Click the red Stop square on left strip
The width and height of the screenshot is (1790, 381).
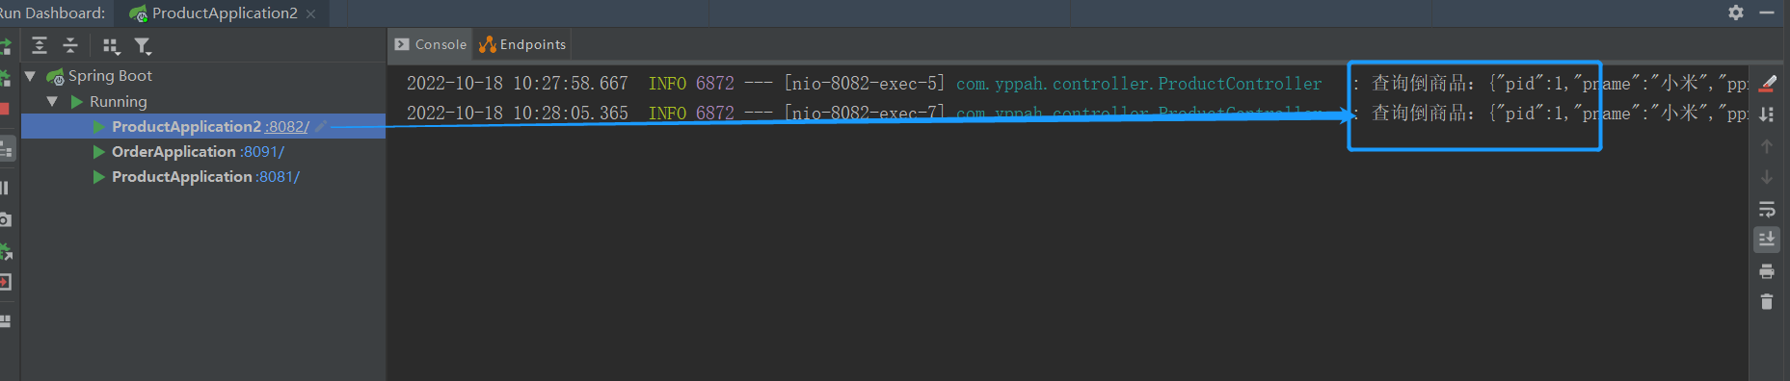(x=4, y=109)
